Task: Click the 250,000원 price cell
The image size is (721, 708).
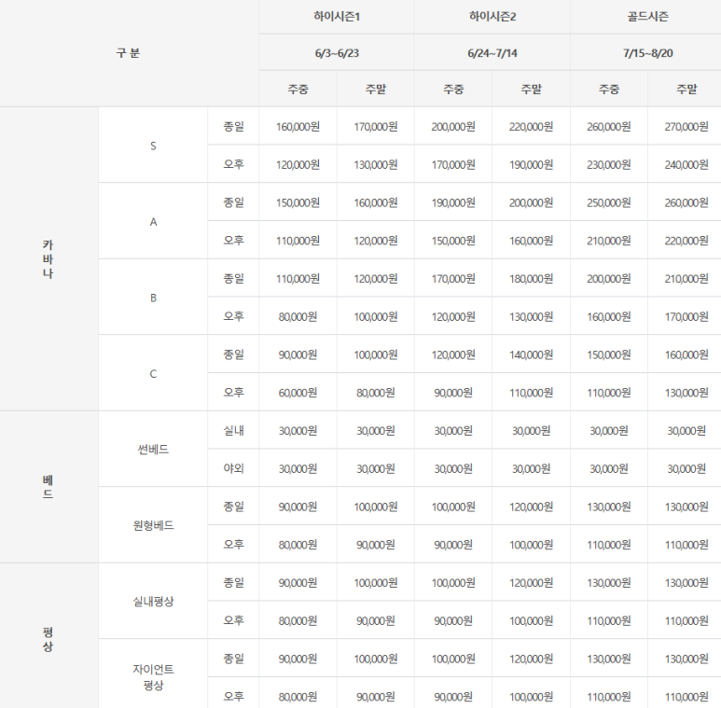Action: pyautogui.click(x=609, y=202)
